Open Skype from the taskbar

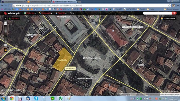[x=36, y=98]
